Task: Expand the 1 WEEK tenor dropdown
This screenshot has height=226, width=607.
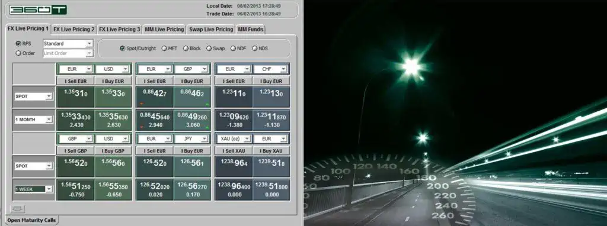Action: [33, 189]
